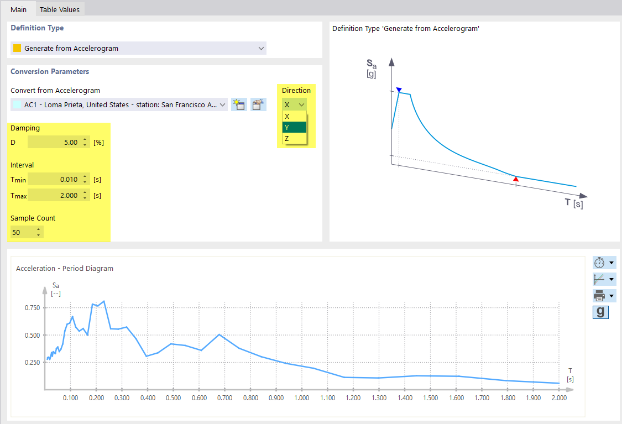622x424 pixels.
Task: Click the yellow swatch beside Generate from Accelerogram
Action: pyautogui.click(x=17, y=48)
